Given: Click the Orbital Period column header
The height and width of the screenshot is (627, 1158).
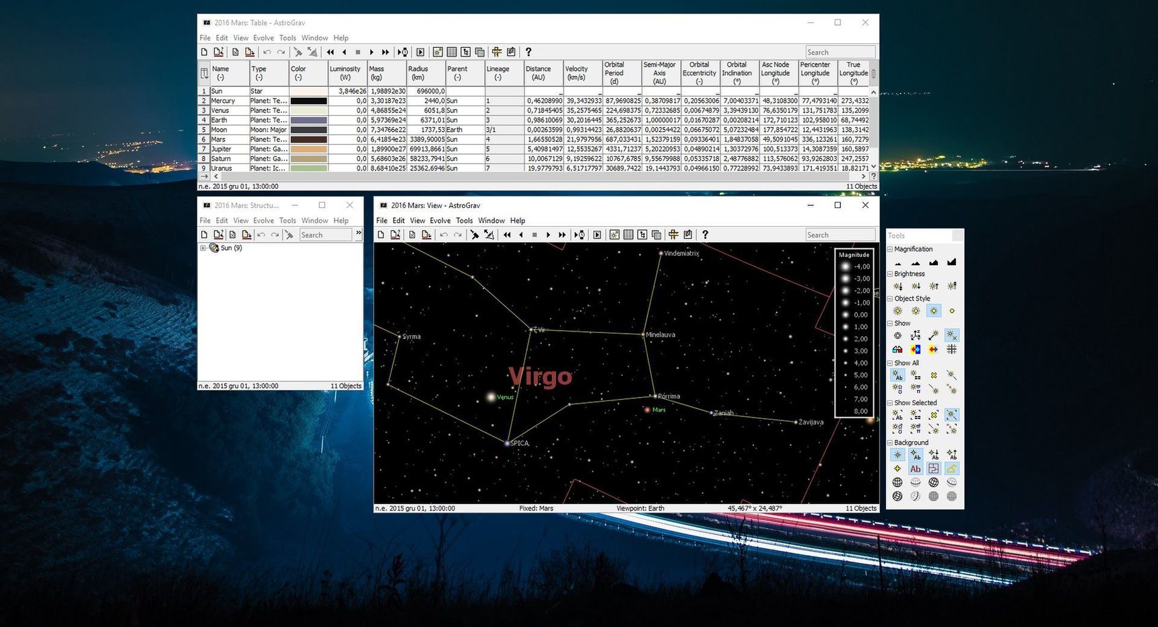Looking at the screenshot, I should [621, 73].
